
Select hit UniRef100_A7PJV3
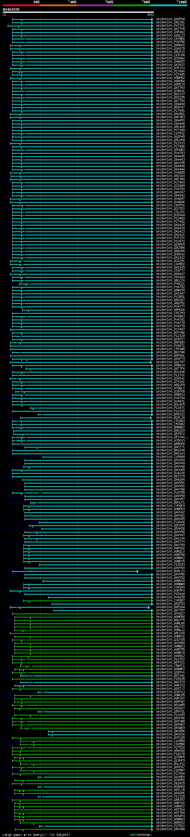pos(170,68)
